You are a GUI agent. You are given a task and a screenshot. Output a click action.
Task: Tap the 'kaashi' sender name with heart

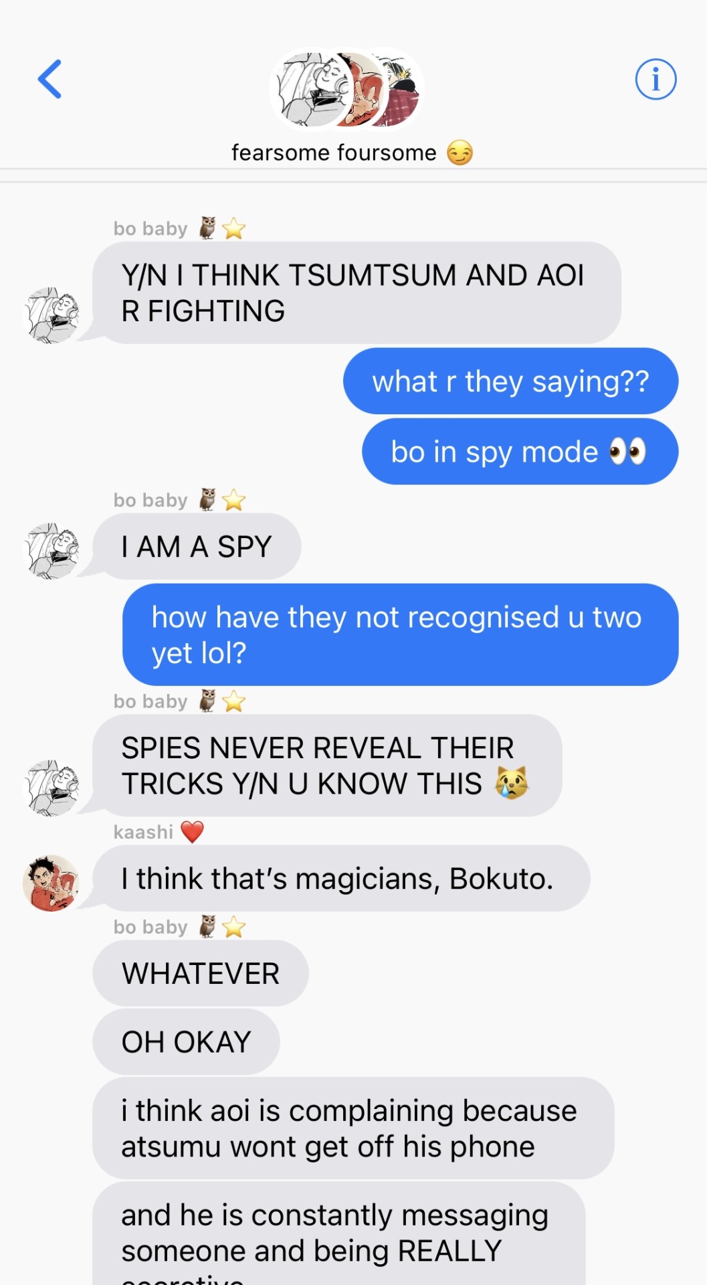(x=159, y=832)
